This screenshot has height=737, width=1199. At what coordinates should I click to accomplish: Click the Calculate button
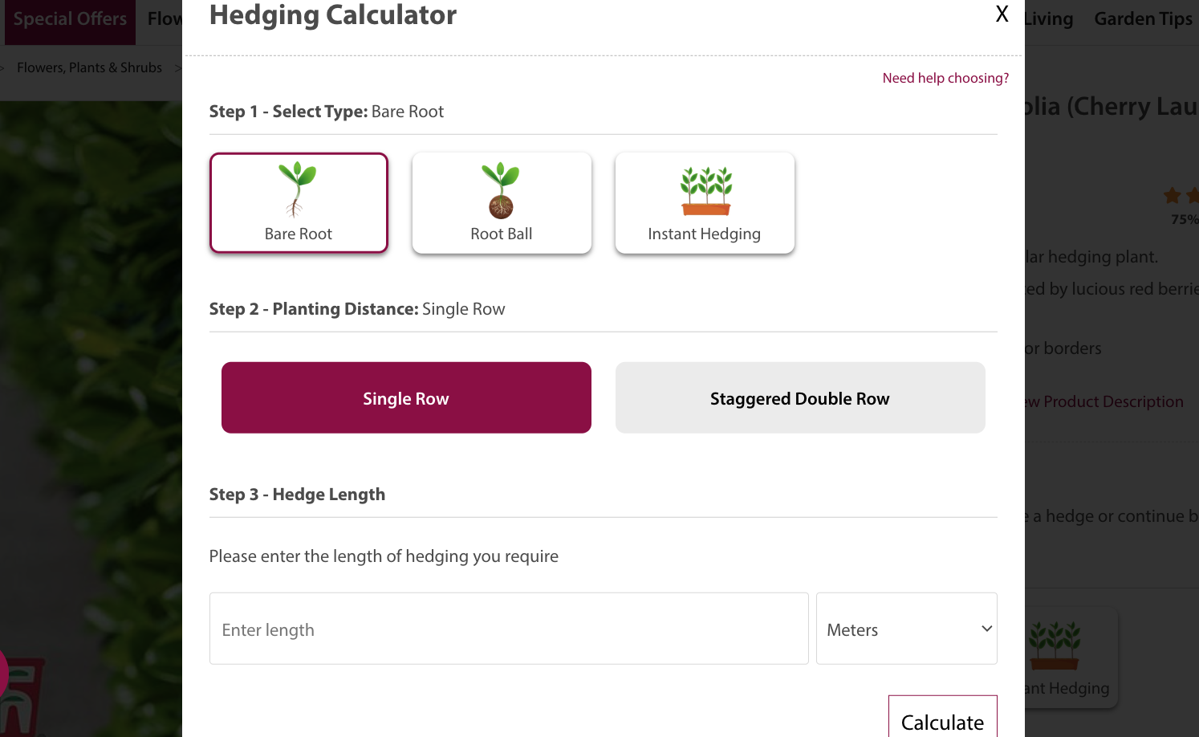click(x=942, y=721)
